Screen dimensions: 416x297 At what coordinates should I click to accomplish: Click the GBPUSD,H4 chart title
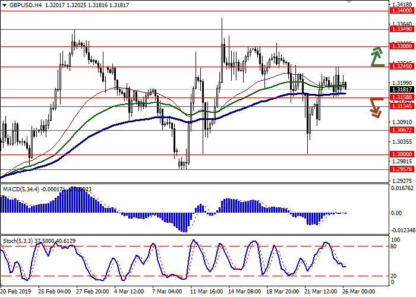click(x=17, y=4)
